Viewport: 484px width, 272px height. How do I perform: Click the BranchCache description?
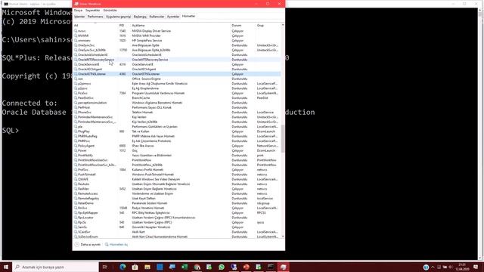click(x=141, y=97)
